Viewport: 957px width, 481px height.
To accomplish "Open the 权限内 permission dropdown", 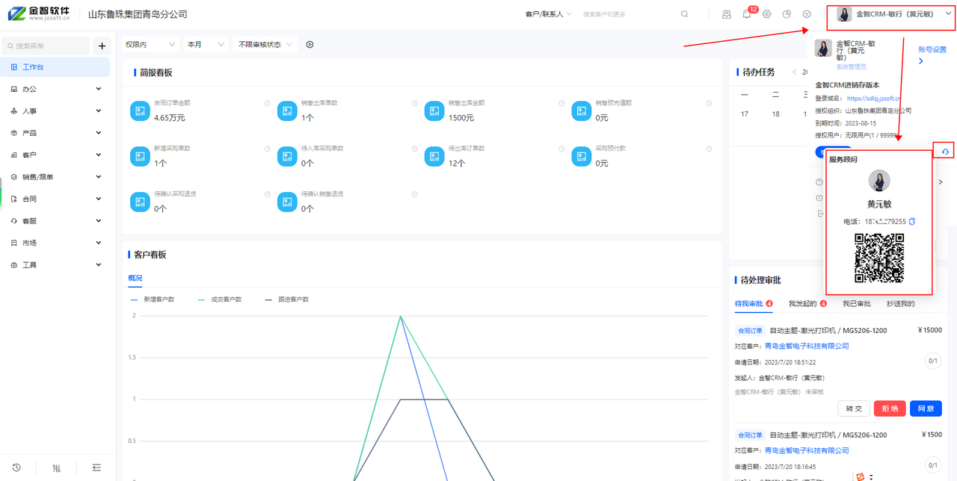I will click(x=150, y=45).
